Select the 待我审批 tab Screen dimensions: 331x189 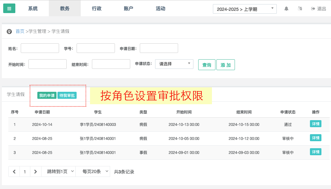(67, 95)
